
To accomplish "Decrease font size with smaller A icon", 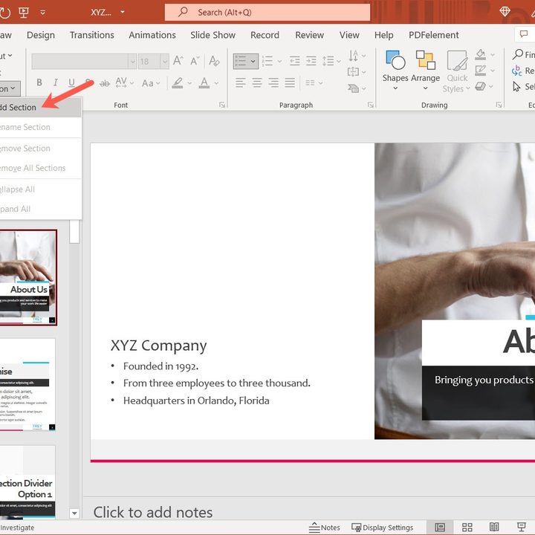I will click(195, 61).
